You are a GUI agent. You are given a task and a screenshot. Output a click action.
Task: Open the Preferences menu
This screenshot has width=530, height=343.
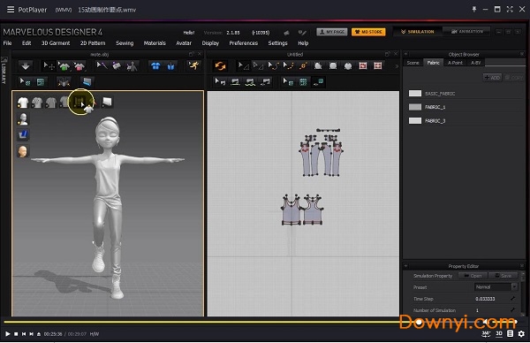coord(244,43)
